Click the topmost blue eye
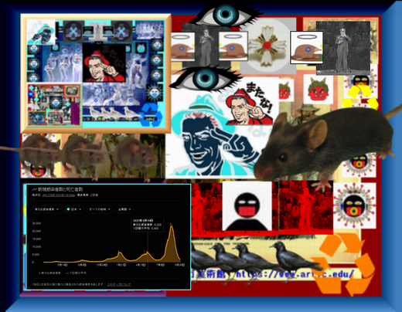402x312 pixels. pos(226,15)
